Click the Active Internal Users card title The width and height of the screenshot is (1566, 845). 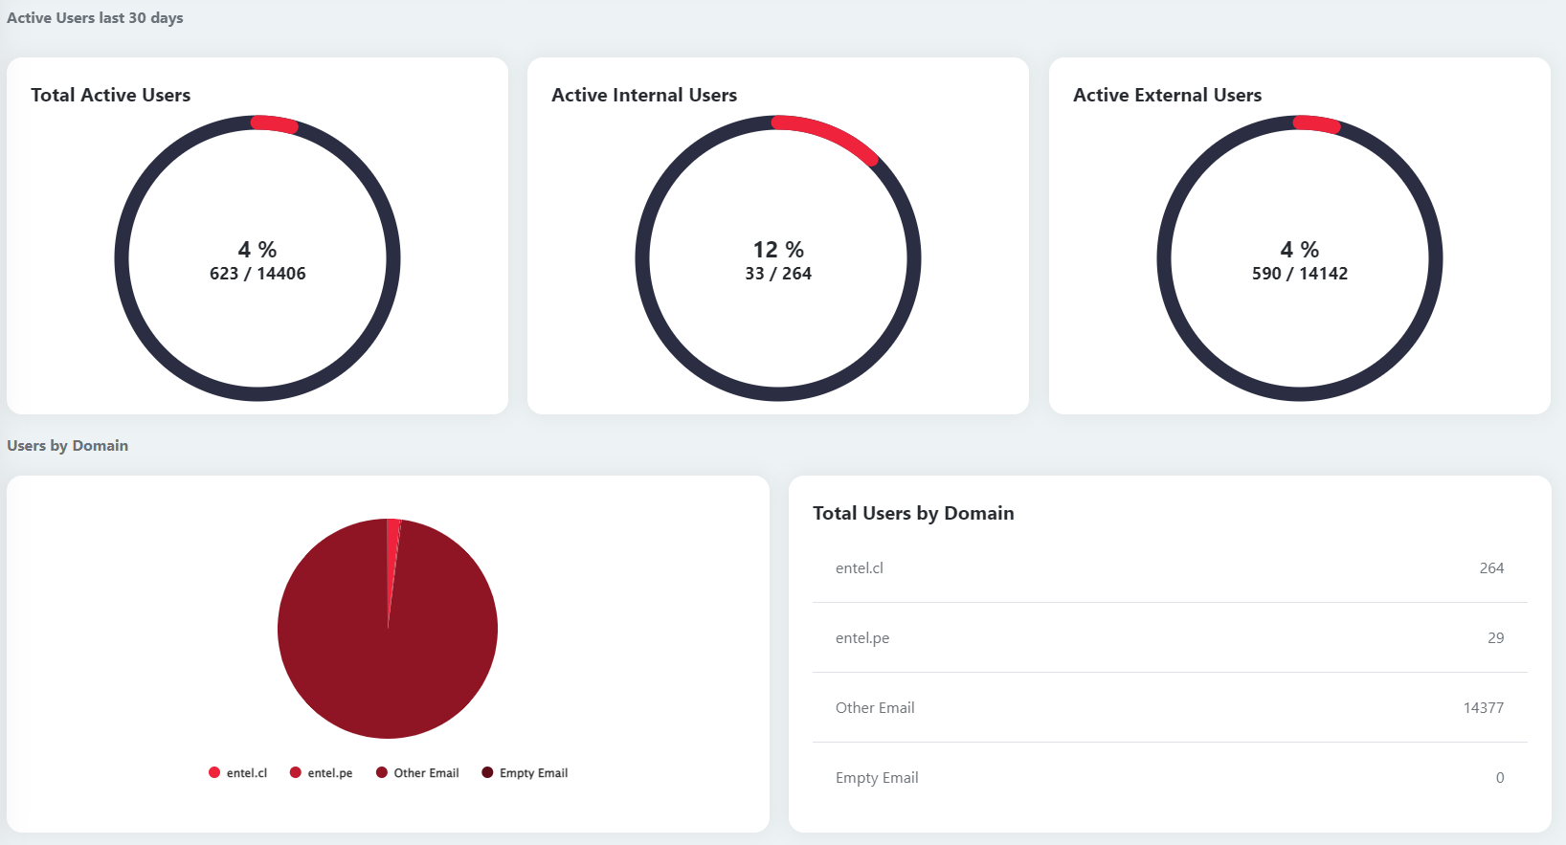[644, 95]
